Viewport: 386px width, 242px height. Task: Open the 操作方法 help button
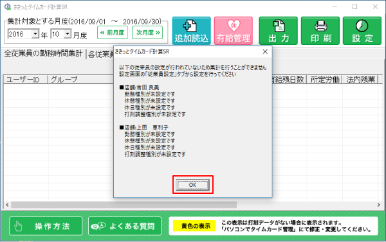[46, 226]
